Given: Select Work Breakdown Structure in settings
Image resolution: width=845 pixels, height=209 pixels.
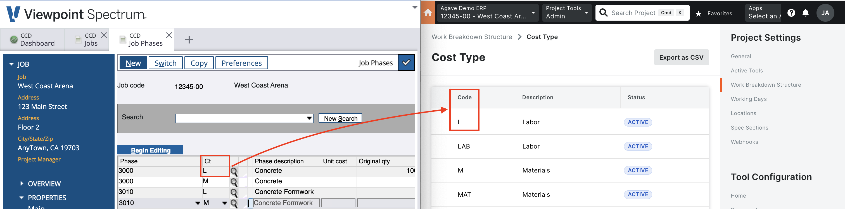Looking at the screenshot, I should click(x=766, y=85).
